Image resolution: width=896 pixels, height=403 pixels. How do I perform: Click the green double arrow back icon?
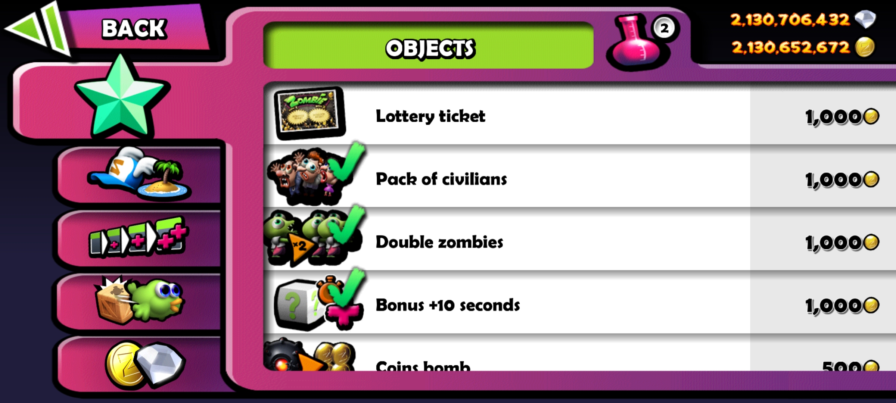click(37, 28)
